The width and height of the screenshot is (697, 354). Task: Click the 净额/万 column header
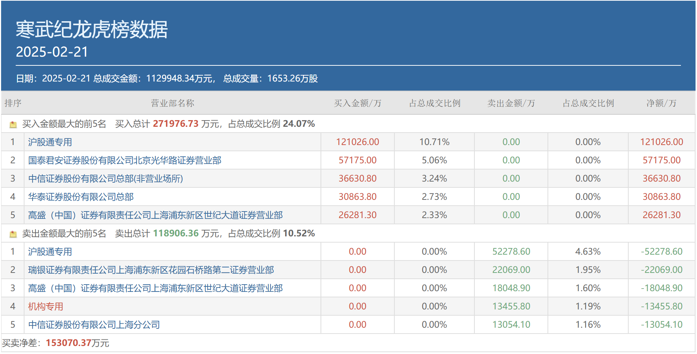click(661, 103)
